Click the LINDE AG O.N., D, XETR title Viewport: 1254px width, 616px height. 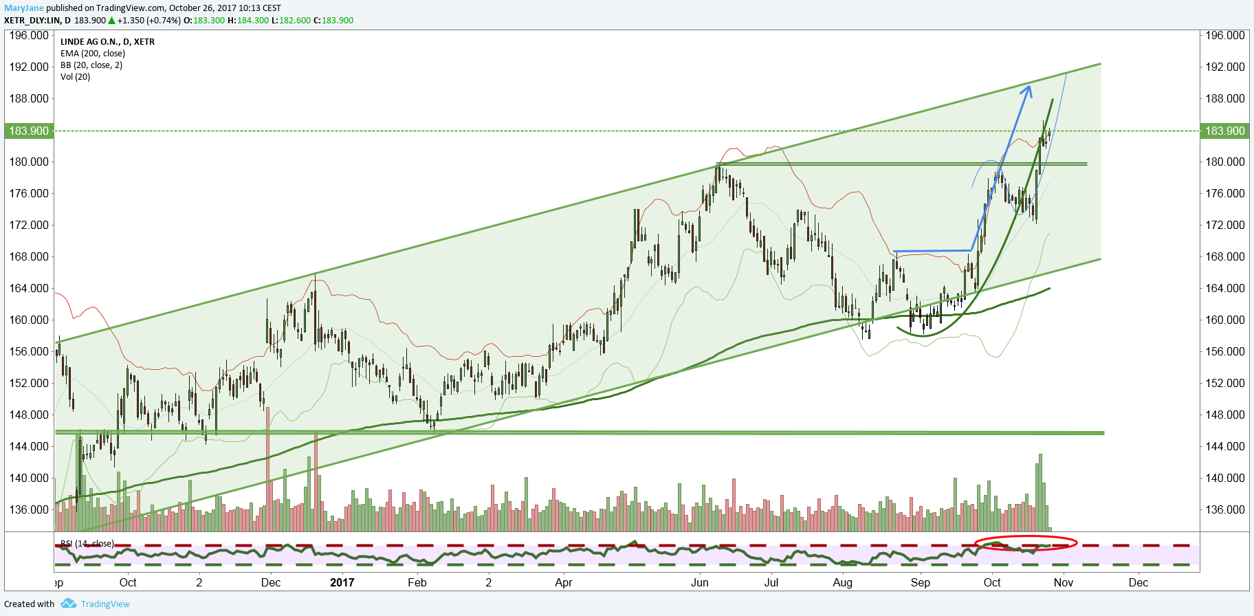pyautogui.click(x=107, y=42)
